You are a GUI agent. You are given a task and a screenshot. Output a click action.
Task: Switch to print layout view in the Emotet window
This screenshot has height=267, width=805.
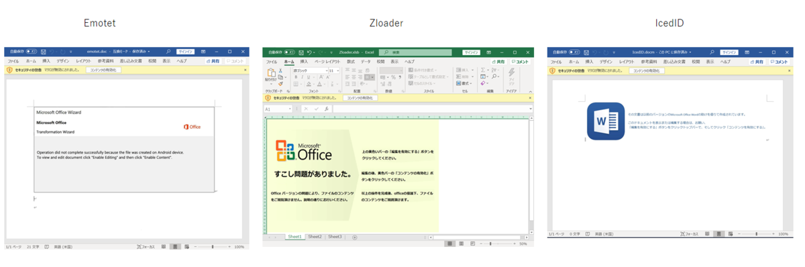click(x=175, y=247)
